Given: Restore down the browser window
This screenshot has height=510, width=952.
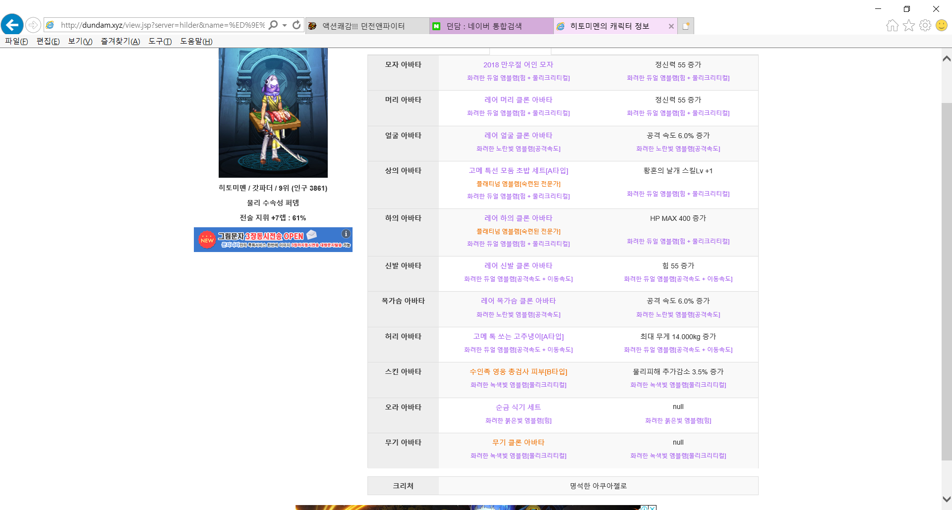Looking at the screenshot, I should coord(907,9).
